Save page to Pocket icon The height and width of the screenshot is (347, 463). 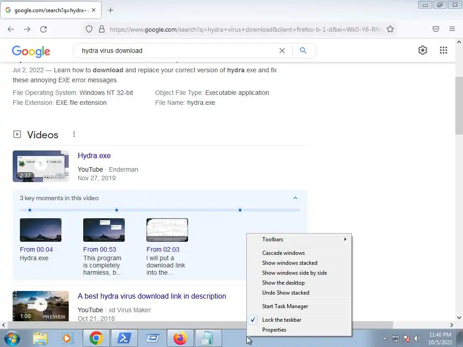436,29
